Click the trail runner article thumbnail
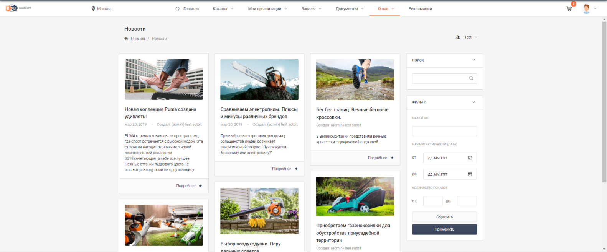This screenshot has height=252, width=607. coord(355,80)
